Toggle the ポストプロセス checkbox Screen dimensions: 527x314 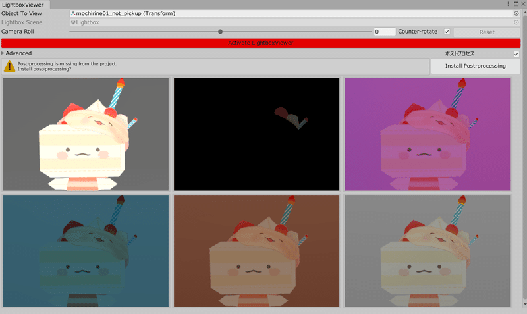(x=516, y=54)
